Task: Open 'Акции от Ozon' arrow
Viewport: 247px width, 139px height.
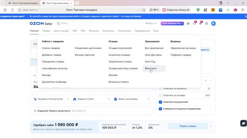Action: pyautogui.click(x=109, y=99)
